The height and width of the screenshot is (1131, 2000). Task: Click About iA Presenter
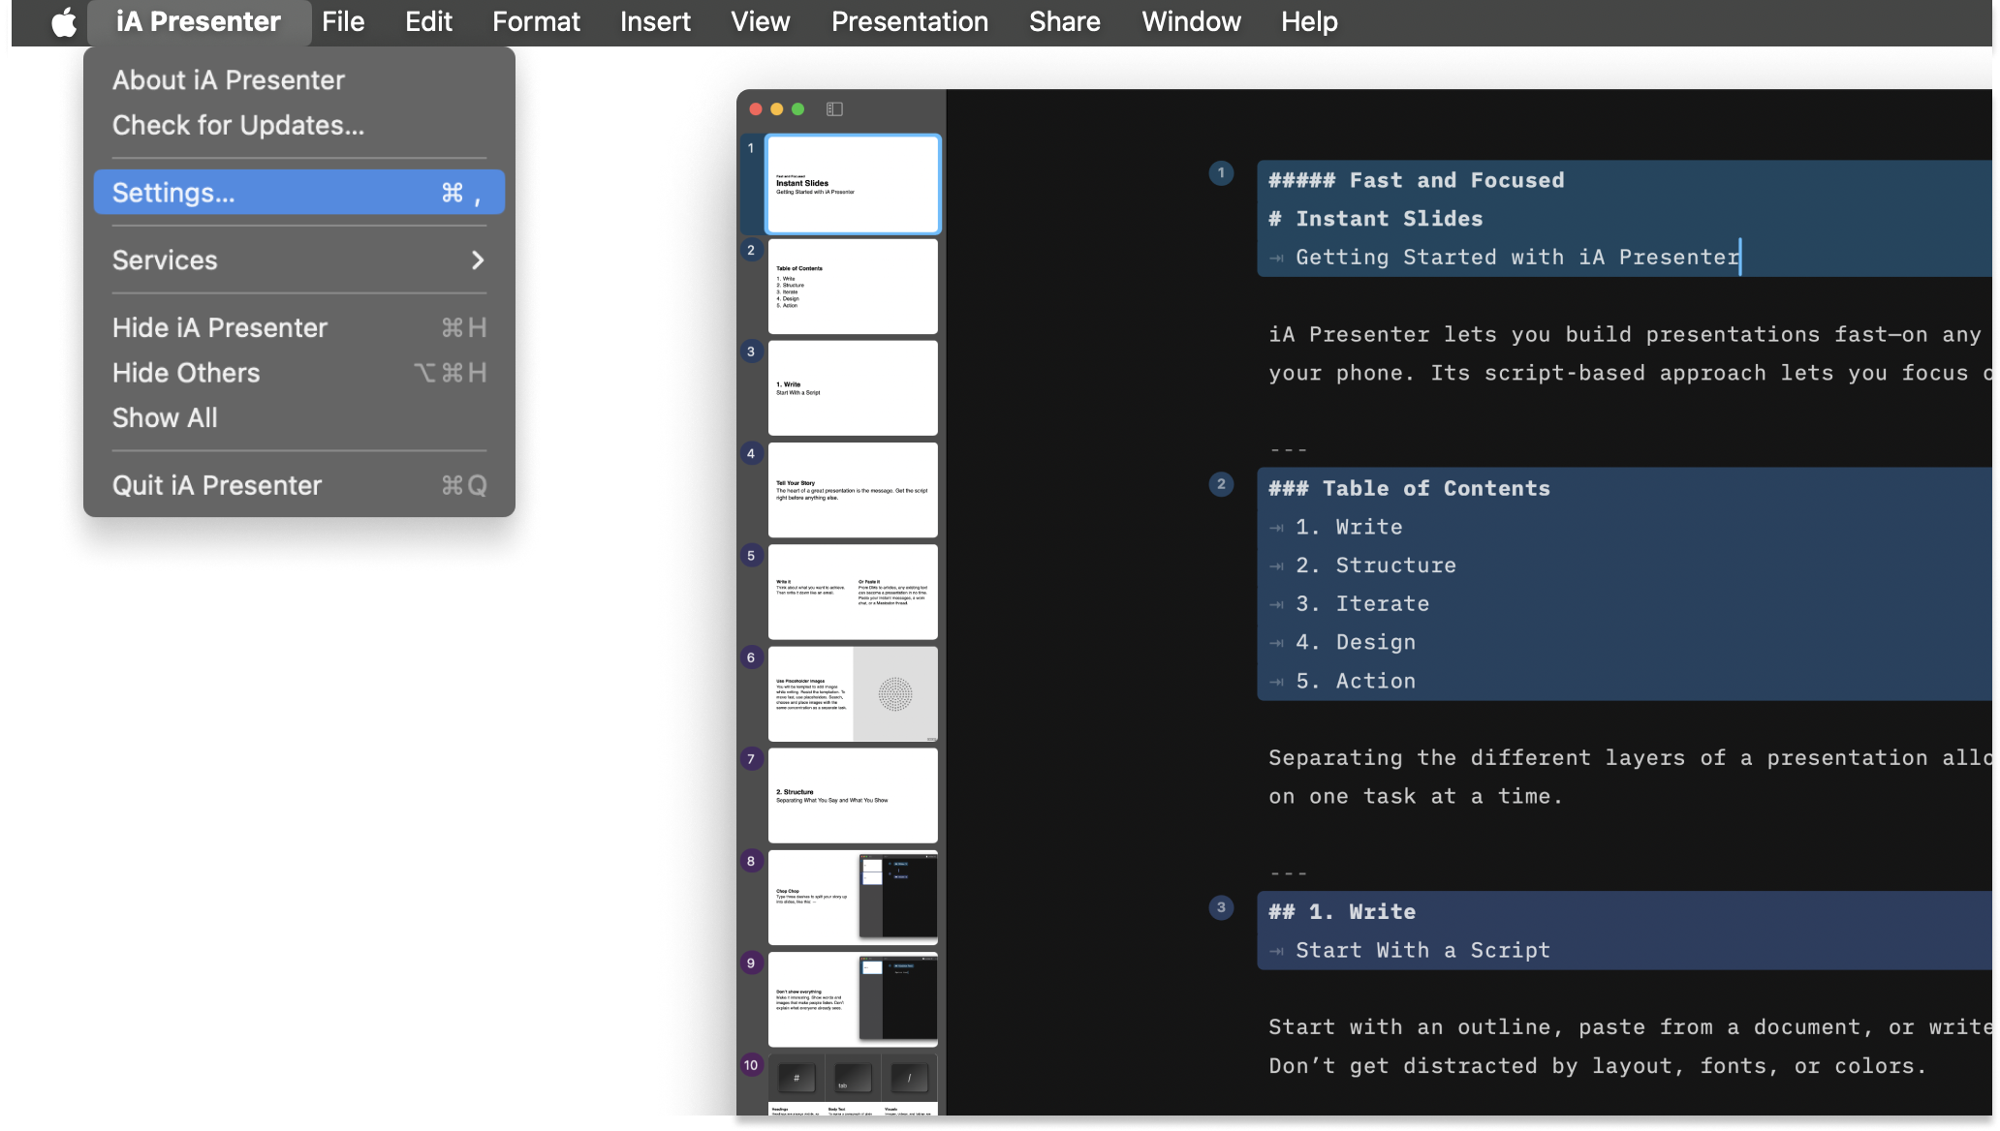point(229,80)
